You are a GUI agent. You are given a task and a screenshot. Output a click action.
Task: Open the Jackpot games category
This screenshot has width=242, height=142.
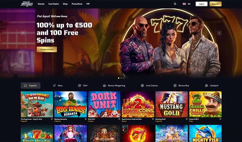pyautogui.click(x=211, y=86)
